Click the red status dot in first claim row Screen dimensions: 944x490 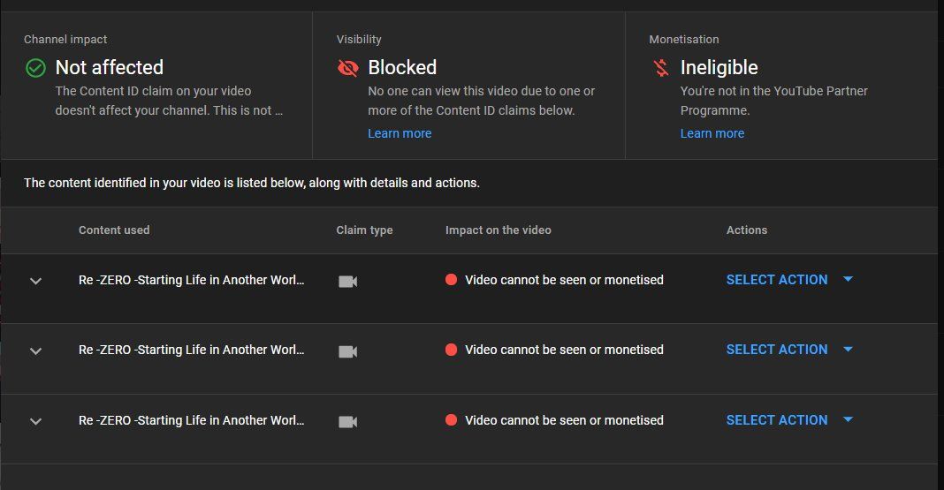[x=451, y=280]
